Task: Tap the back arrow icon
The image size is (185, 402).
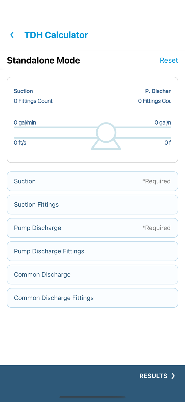Action: pos(12,35)
